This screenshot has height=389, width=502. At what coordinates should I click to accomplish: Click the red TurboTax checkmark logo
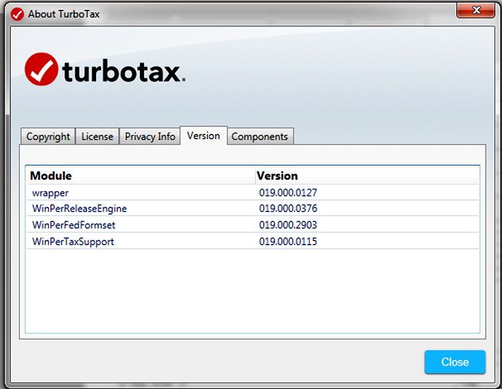coord(41,69)
